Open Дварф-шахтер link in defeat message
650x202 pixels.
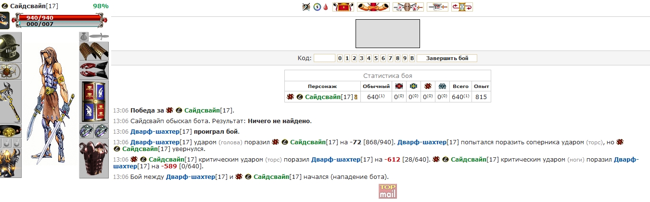pyautogui.click(x=154, y=132)
